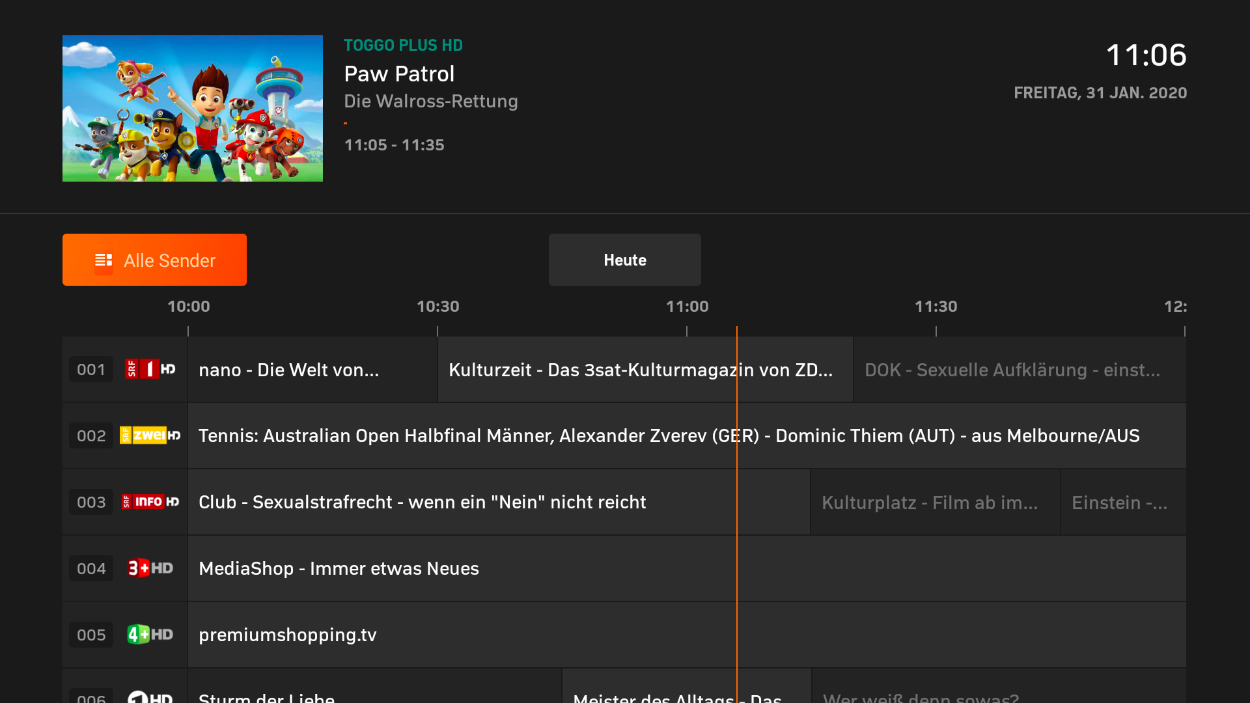Click the SRF info HD channel logo

click(x=150, y=502)
